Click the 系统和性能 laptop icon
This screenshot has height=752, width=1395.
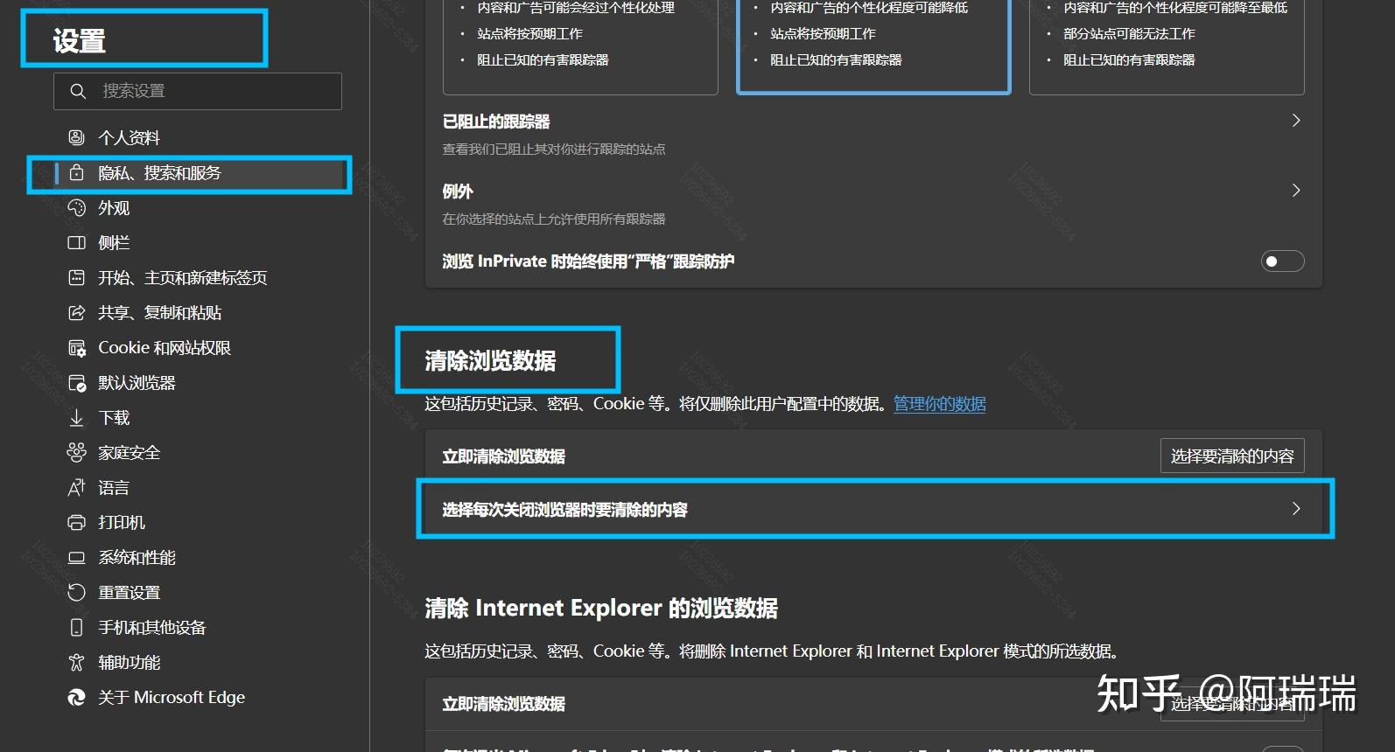[x=77, y=557]
